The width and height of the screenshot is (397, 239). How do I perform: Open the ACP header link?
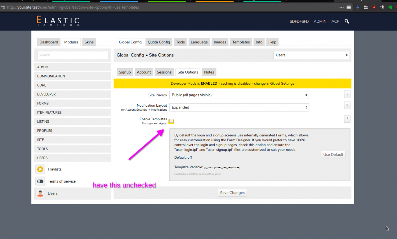click(x=335, y=21)
